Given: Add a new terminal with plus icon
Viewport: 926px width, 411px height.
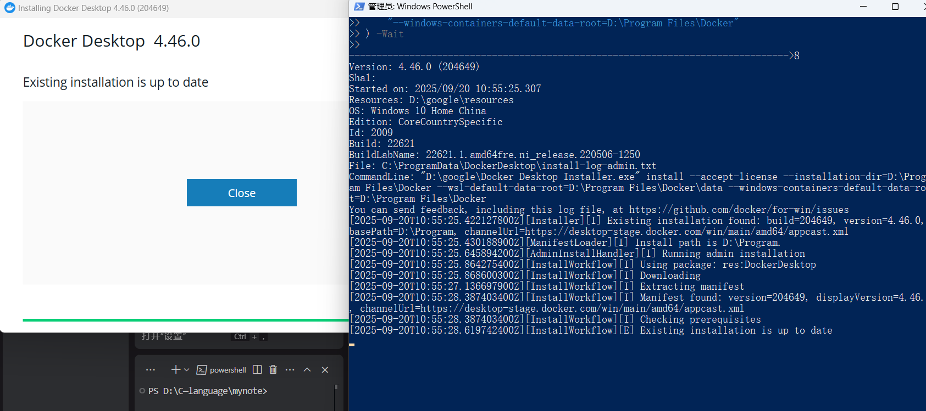Looking at the screenshot, I should (x=175, y=370).
